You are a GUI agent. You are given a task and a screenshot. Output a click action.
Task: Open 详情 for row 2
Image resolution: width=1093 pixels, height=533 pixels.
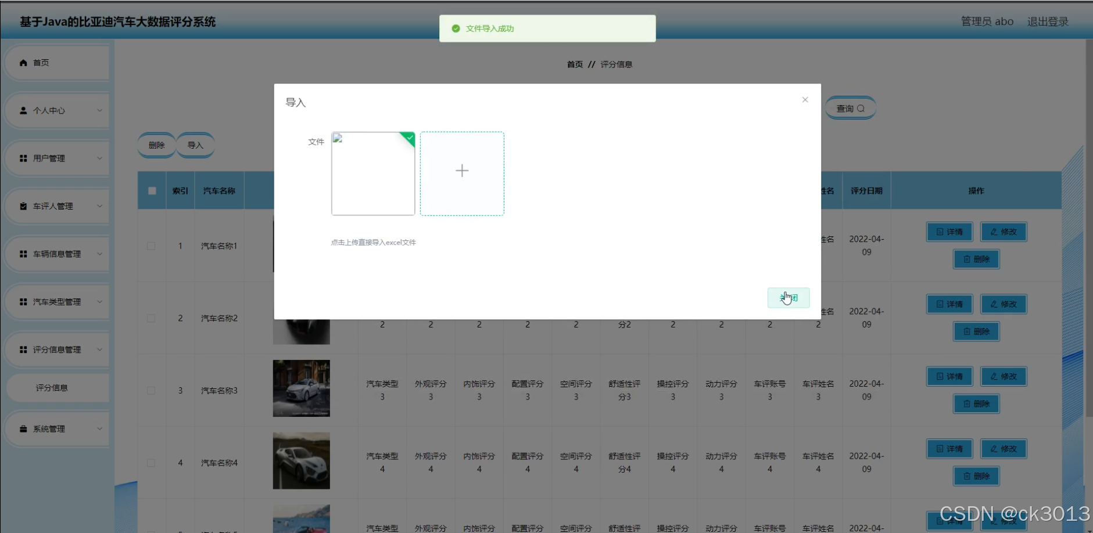click(x=949, y=304)
